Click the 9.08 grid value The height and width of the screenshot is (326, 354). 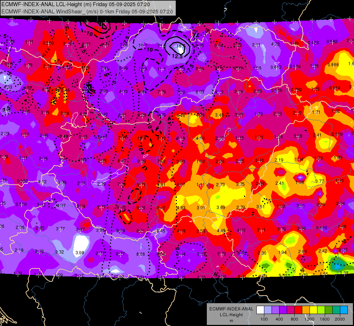pos(120,230)
